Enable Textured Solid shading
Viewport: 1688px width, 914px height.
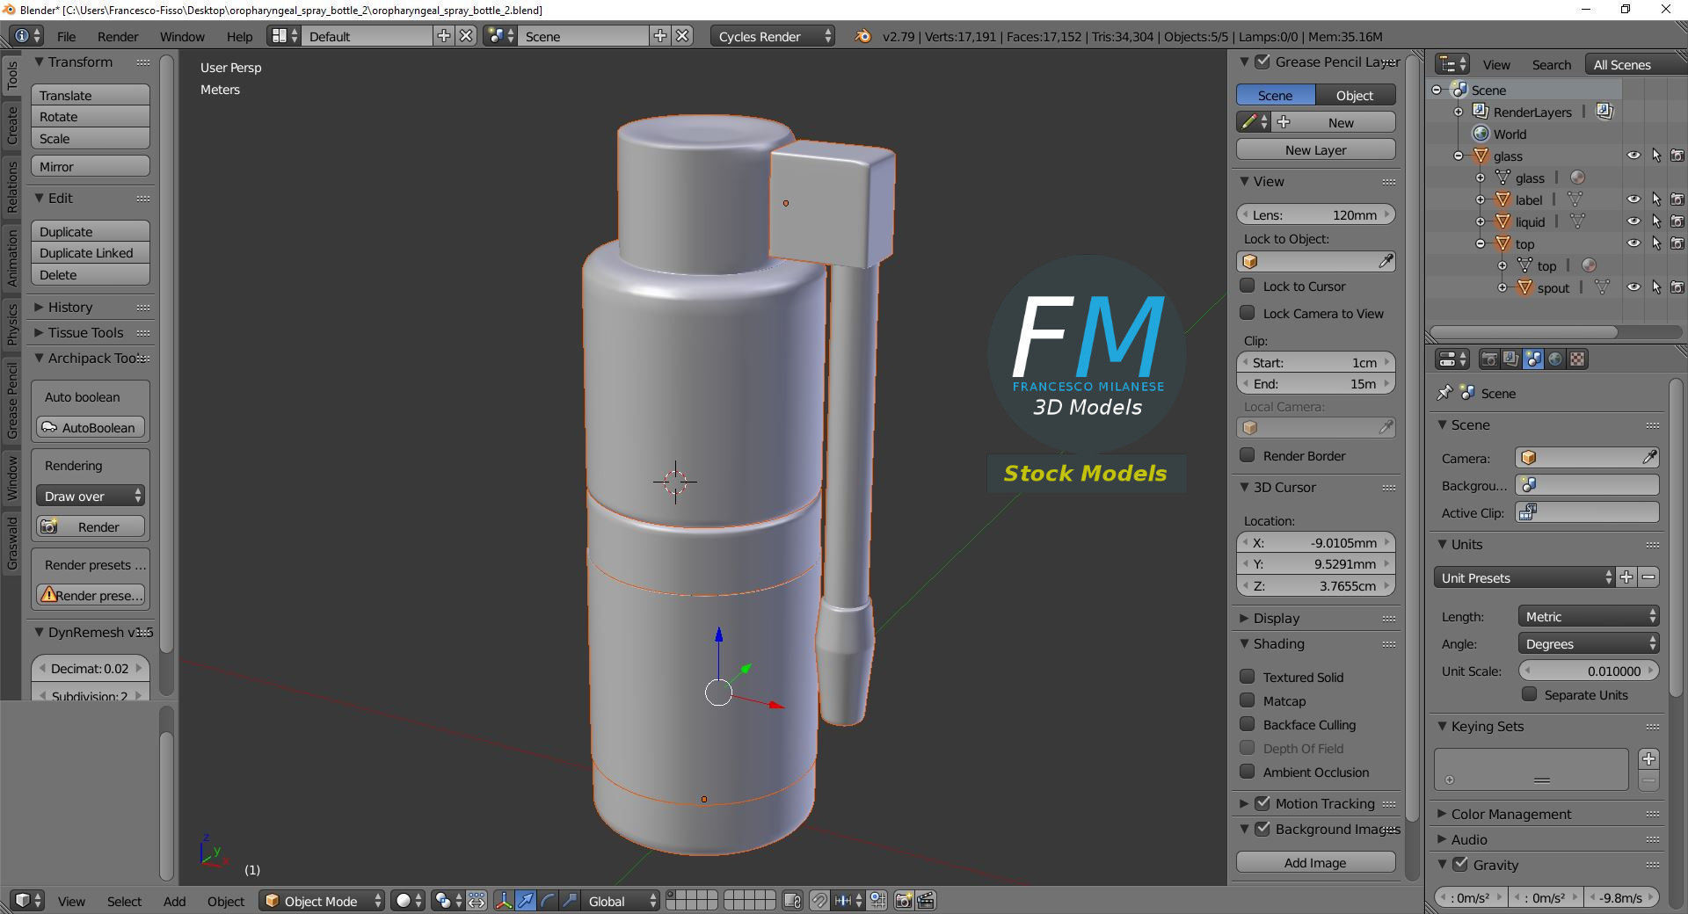tap(1247, 677)
